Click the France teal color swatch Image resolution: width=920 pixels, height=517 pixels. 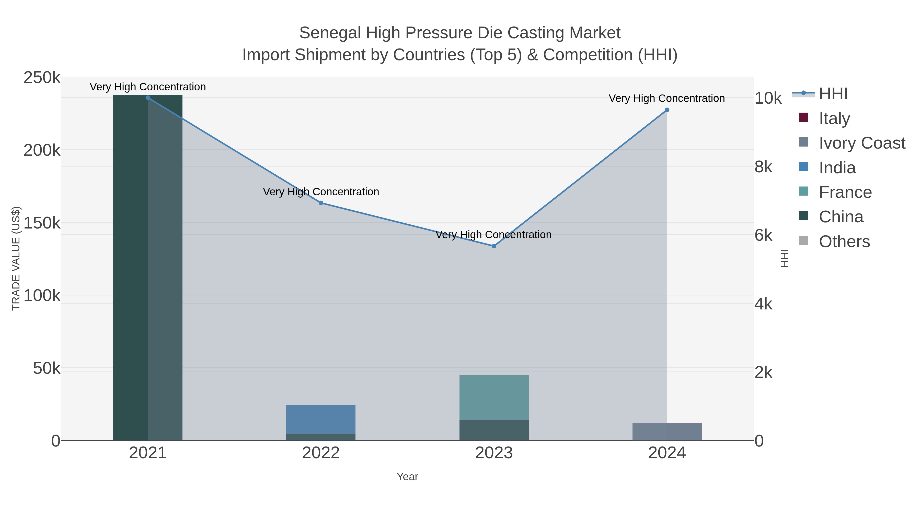803,191
